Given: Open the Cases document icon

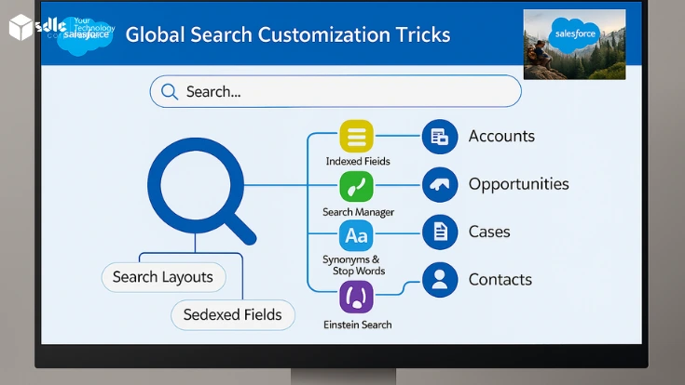Looking at the screenshot, I should click(x=440, y=232).
